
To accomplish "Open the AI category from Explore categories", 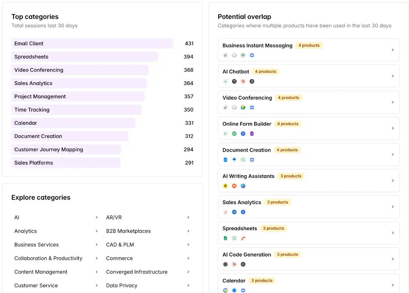I will pos(96,217).
